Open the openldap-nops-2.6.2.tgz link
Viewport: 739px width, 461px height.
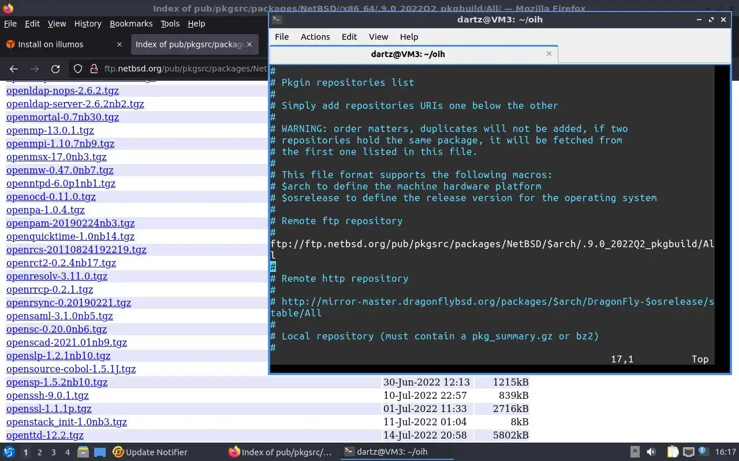(x=62, y=90)
